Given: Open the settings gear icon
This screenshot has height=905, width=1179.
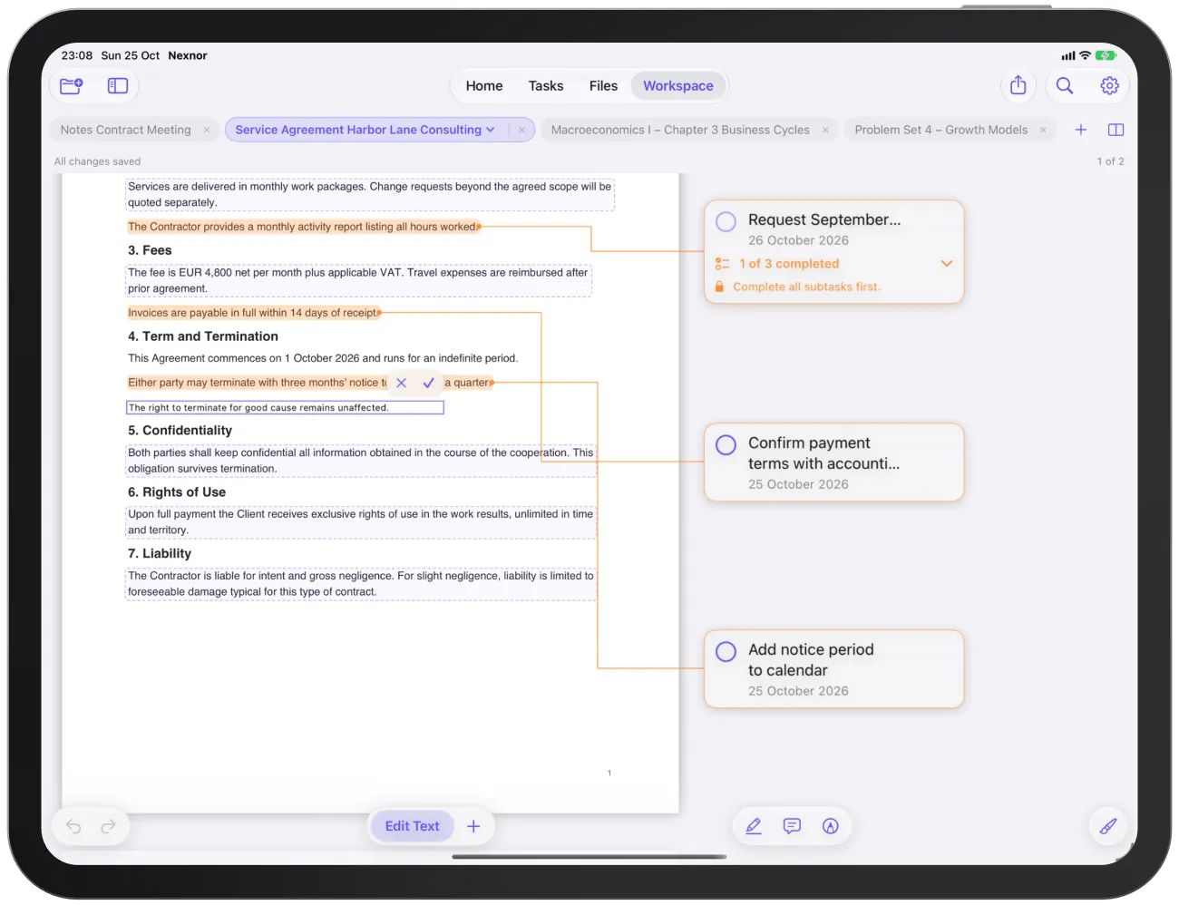Looking at the screenshot, I should pyautogui.click(x=1110, y=85).
